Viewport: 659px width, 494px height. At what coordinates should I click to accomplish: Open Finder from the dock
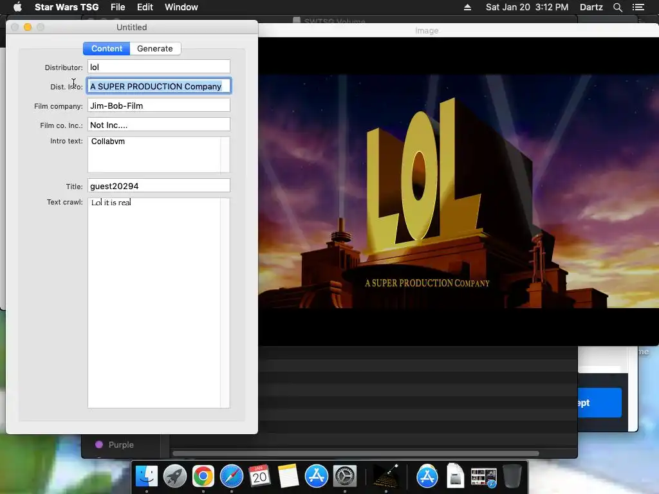[x=146, y=477]
